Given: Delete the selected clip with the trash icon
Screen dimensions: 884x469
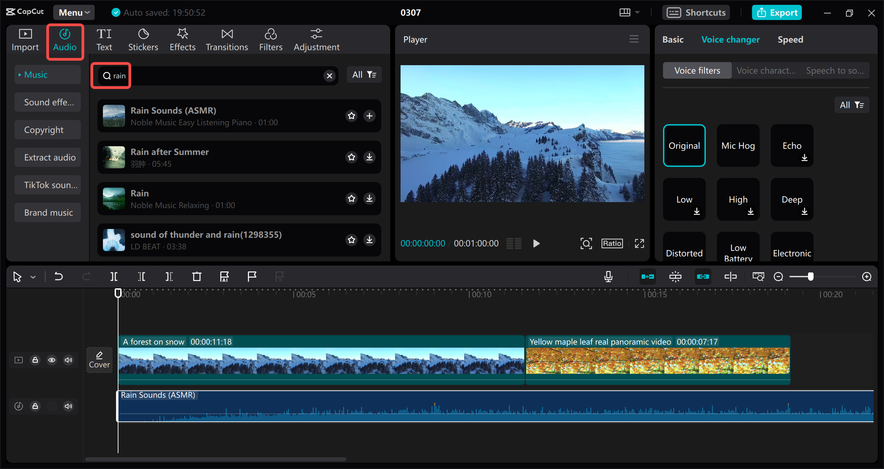Looking at the screenshot, I should click(x=196, y=276).
